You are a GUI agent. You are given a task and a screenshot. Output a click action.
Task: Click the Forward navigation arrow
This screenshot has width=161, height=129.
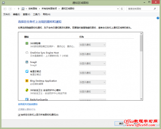click(10, 9)
